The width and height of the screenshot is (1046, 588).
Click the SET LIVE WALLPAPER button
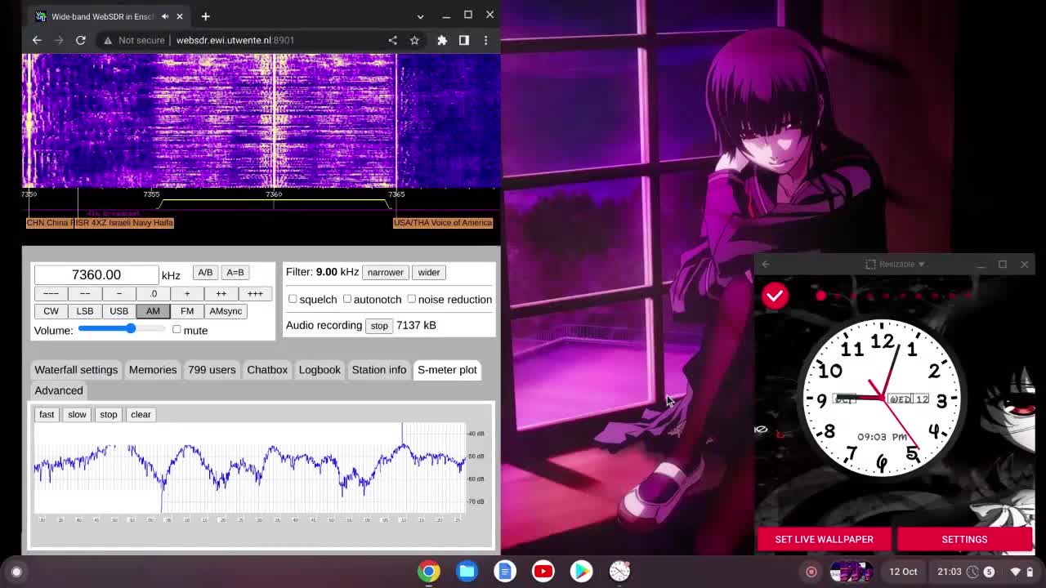click(x=824, y=539)
